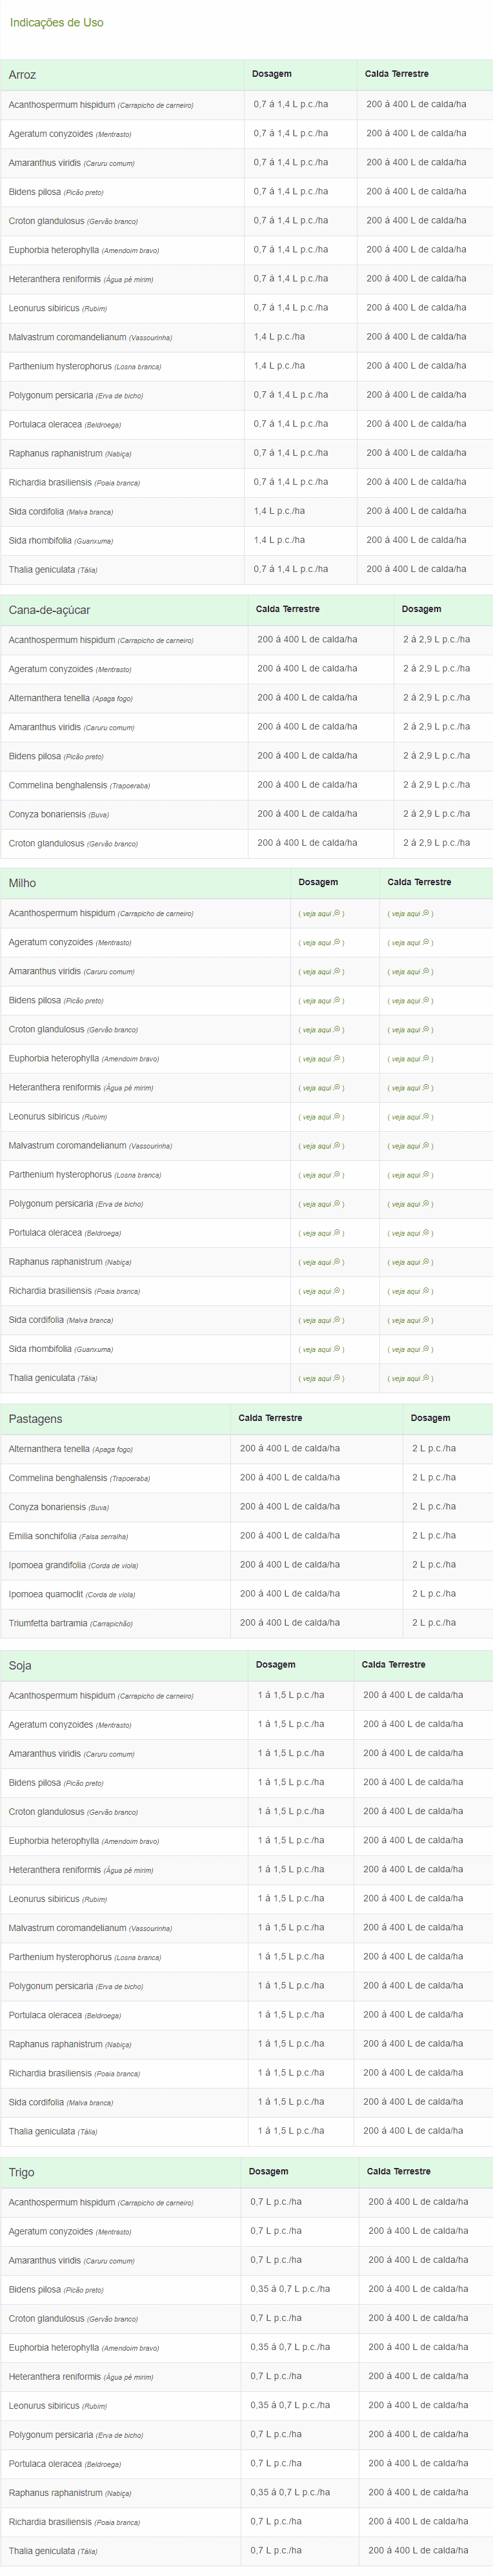Image resolution: width=493 pixels, height=2576 pixels.
Task: Open 'veja aqui' Calda Terrestre link for Milho Croton glandulosus
Action: (406, 1030)
